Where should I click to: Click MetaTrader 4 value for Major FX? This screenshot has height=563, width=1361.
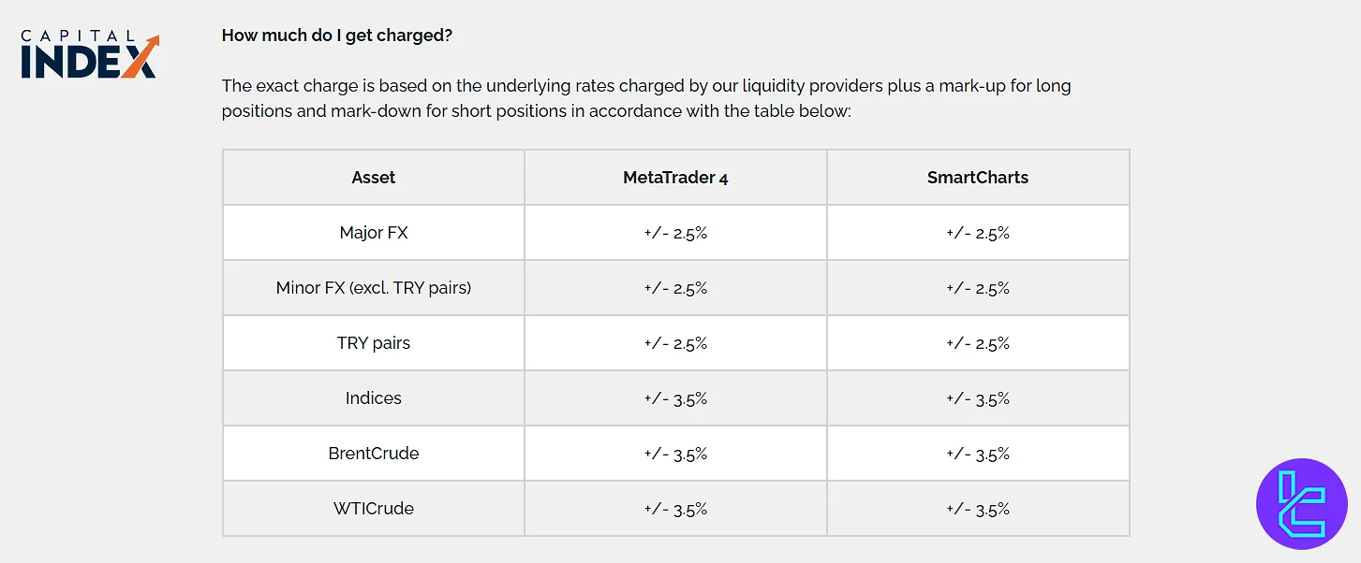(x=675, y=233)
